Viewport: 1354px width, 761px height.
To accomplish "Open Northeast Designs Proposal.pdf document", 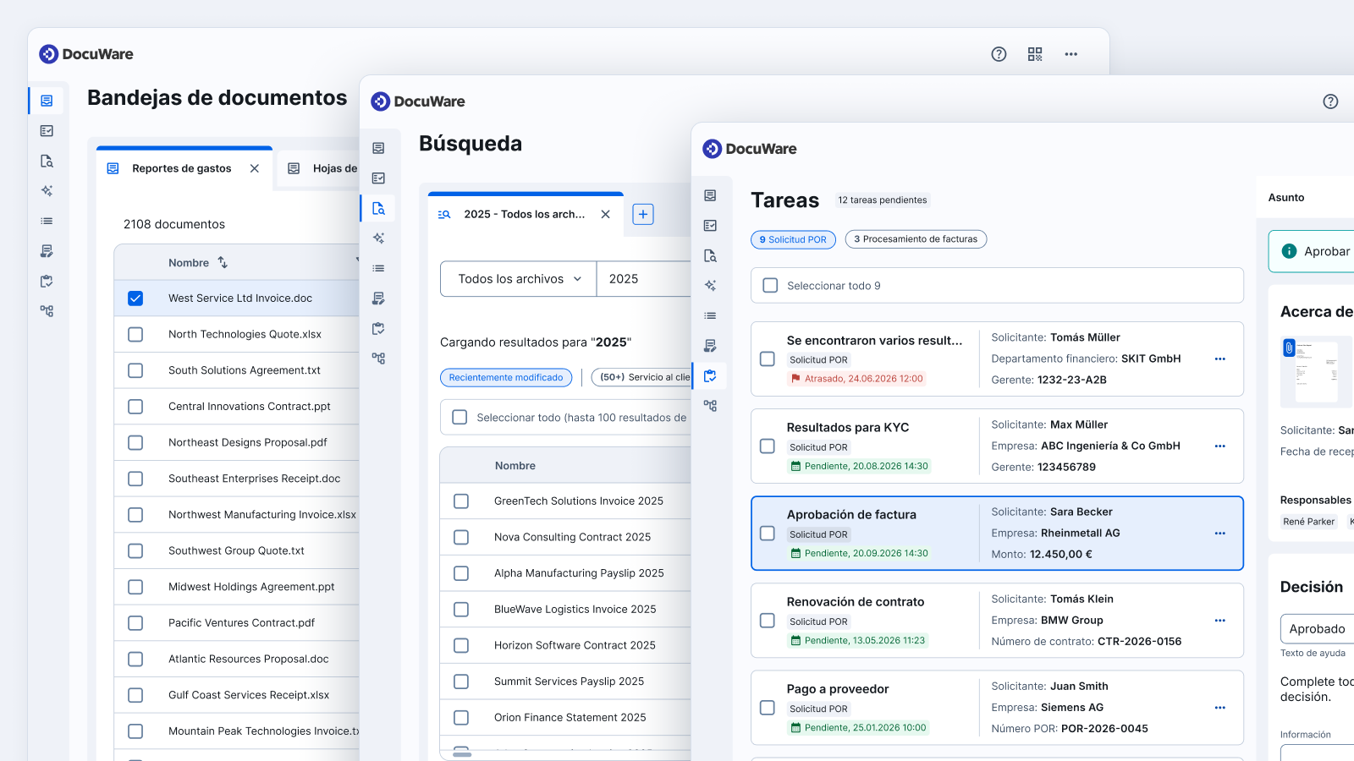I will click(248, 442).
